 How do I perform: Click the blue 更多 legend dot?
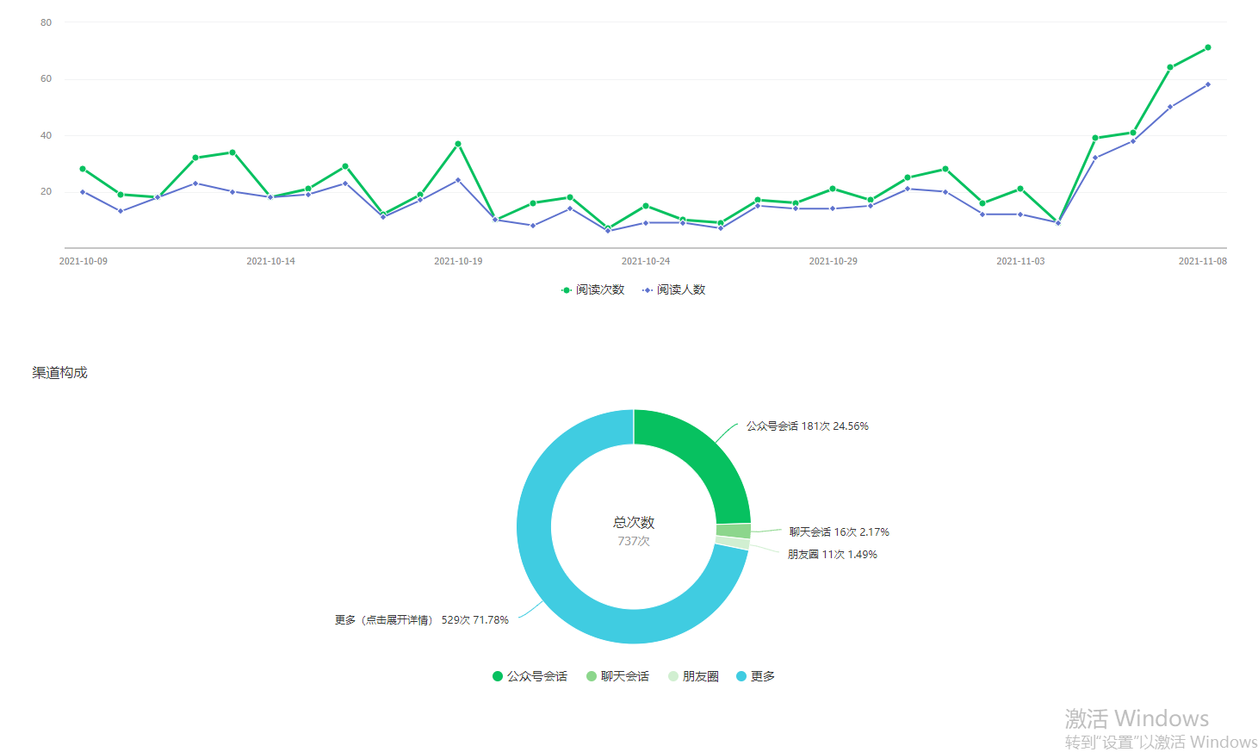(741, 677)
